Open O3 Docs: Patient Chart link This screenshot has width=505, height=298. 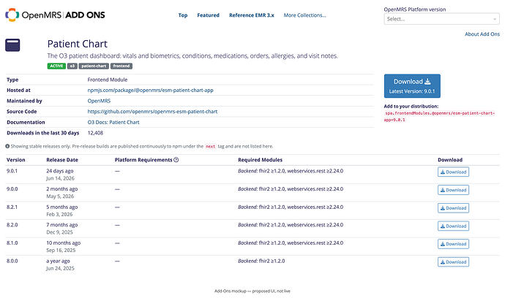[x=113, y=122]
